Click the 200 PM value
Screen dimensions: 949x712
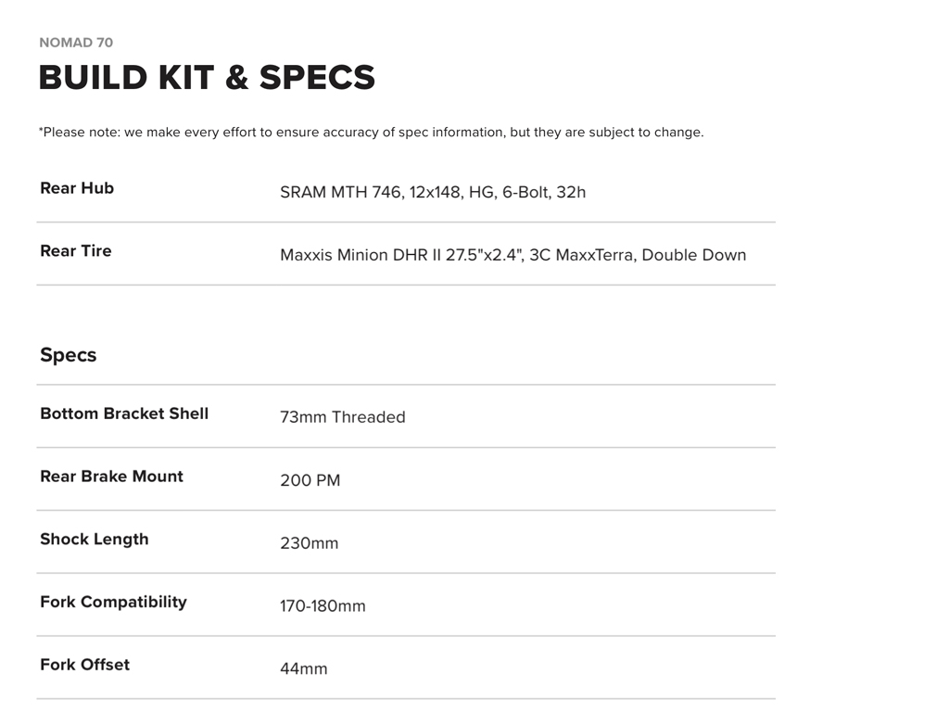click(x=310, y=480)
